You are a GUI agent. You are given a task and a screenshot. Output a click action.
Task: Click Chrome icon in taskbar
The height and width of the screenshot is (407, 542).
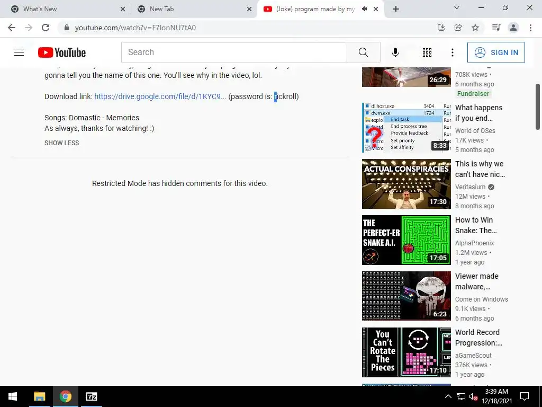tap(65, 396)
